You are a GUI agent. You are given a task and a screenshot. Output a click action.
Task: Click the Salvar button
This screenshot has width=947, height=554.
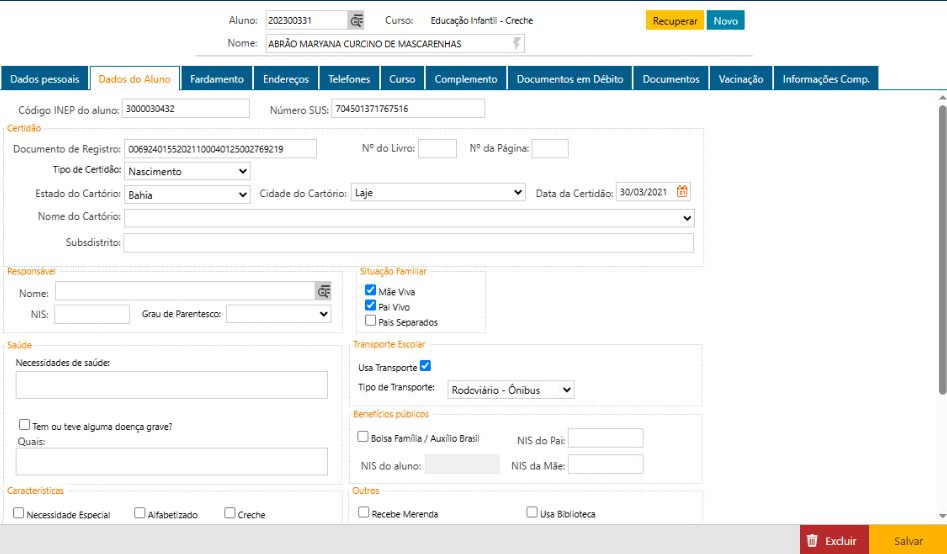coord(908,540)
